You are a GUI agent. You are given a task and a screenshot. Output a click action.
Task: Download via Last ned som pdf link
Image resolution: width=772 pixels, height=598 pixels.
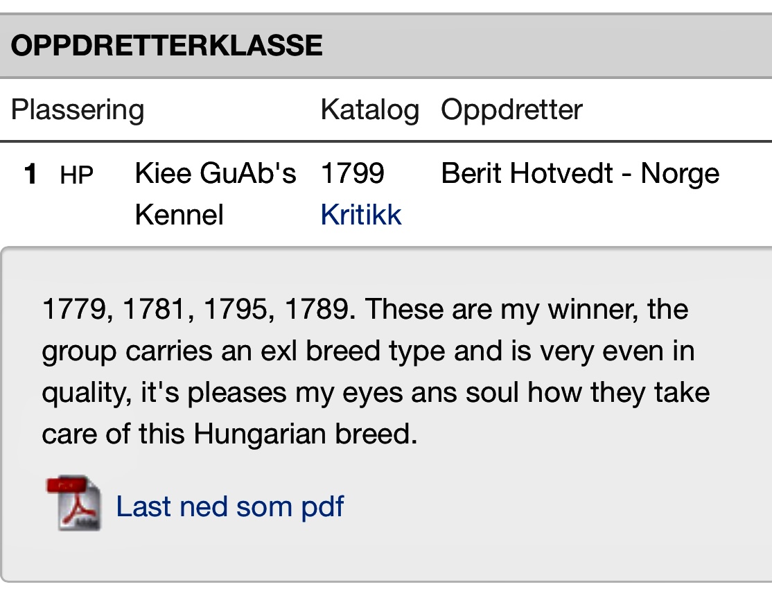click(230, 507)
